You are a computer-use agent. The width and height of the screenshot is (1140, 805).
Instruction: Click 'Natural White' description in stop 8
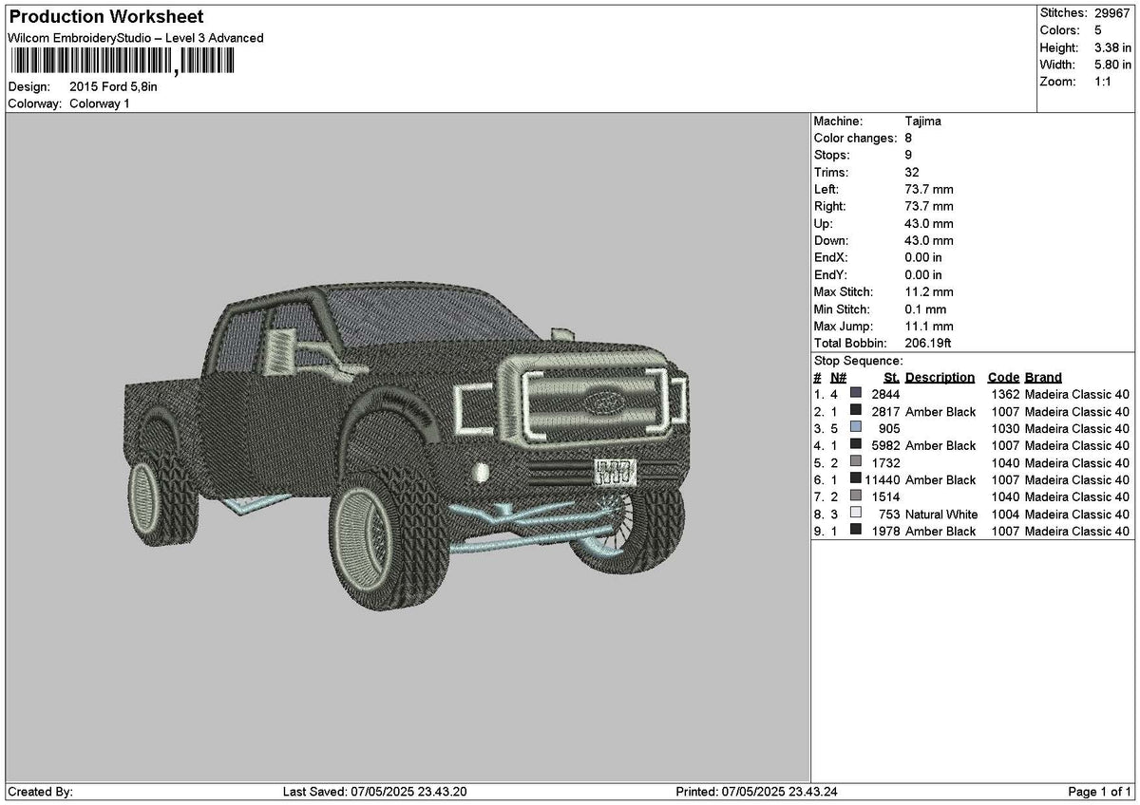941,514
